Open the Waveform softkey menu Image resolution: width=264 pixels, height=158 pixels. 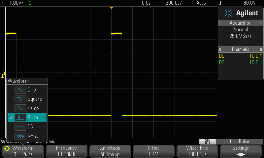pos(22,151)
